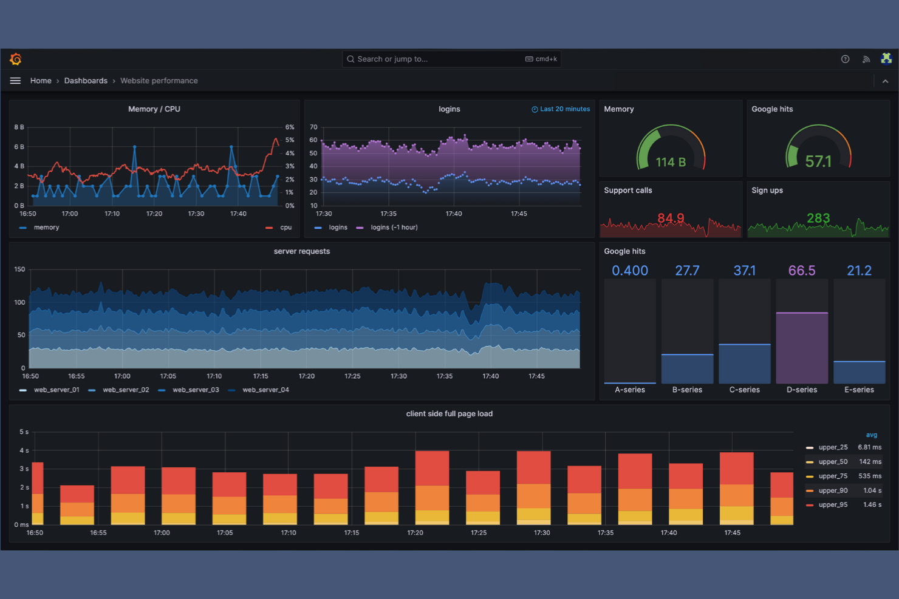Image resolution: width=899 pixels, height=599 pixels.
Task: Click the Grafana logo icon
Action: coord(15,59)
